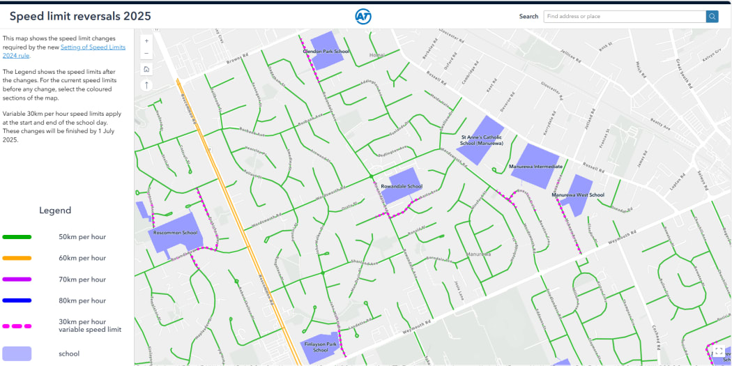
Task: Select Rowandale School area on map
Action: coord(402,185)
